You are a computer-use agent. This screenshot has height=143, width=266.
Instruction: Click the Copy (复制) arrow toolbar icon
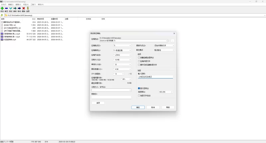pos(15,8)
